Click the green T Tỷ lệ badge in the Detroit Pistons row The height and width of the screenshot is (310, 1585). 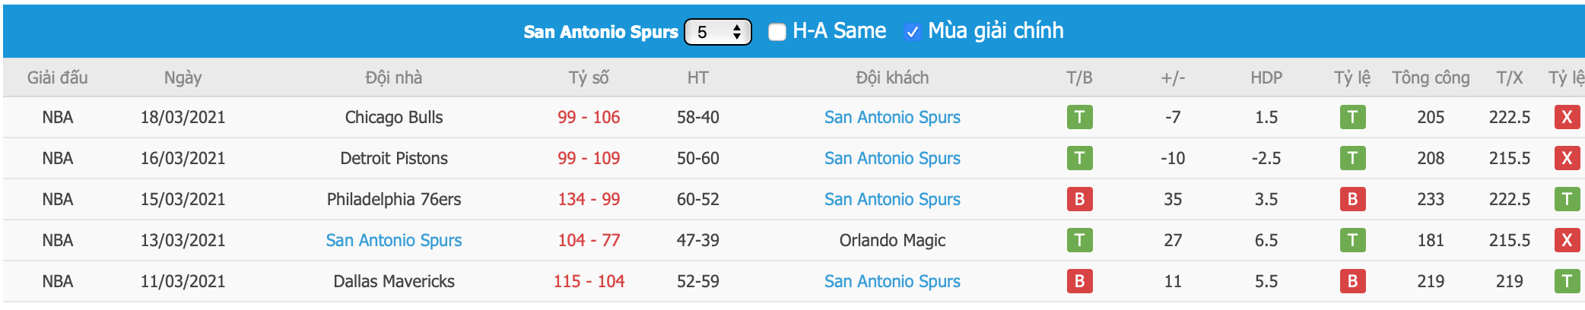click(1352, 158)
